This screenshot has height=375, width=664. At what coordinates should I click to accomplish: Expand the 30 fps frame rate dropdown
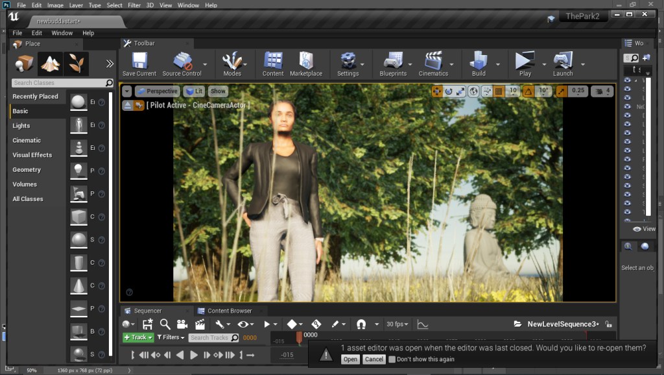tap(397, 324)
